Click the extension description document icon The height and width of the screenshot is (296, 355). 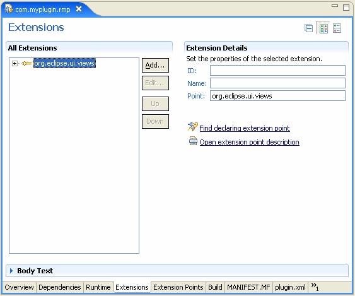[x=193, y=141]
